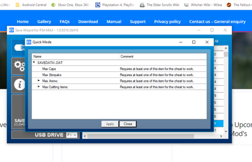252x162 pixels.
Task: Open the gears settings icon
Action: [19, 66]
